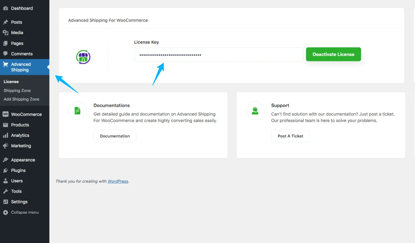Collapse the admin sidebar menu
This screenshot has height=243, width=415.
25,212
